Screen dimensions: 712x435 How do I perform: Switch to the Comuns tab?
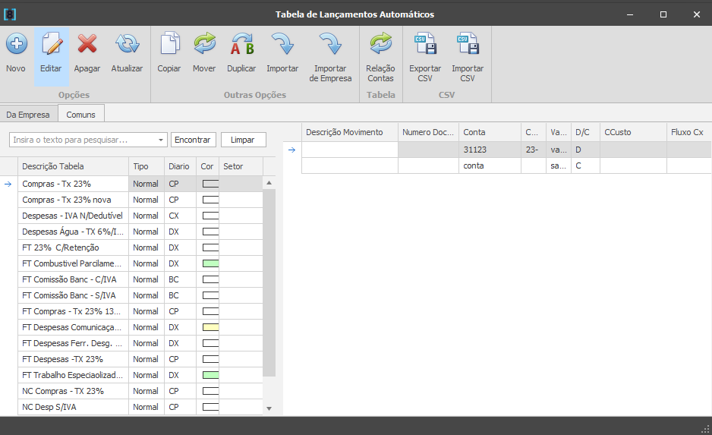pos(80,115)
